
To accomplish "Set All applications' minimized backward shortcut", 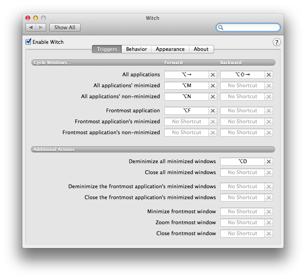I will pos(243,86).
